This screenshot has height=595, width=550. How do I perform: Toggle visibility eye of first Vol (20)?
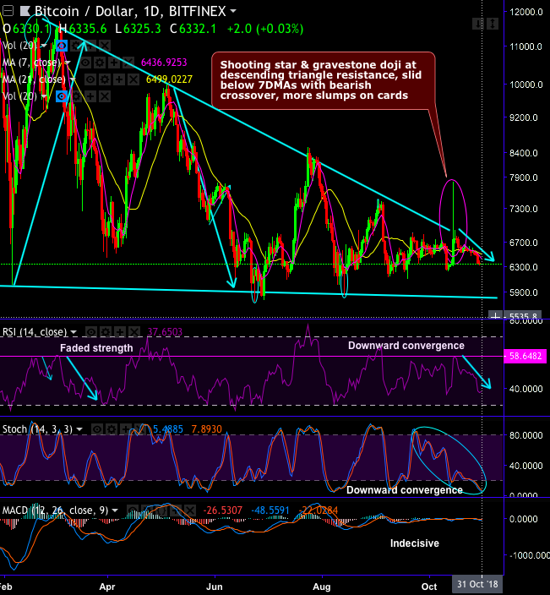coord(62,46)
